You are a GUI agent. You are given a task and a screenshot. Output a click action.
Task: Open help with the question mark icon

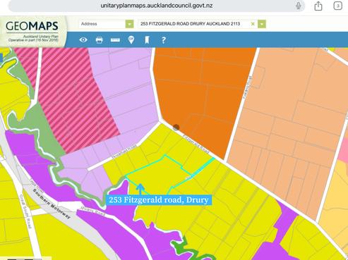pyautogui.click(x=164, y=40)
